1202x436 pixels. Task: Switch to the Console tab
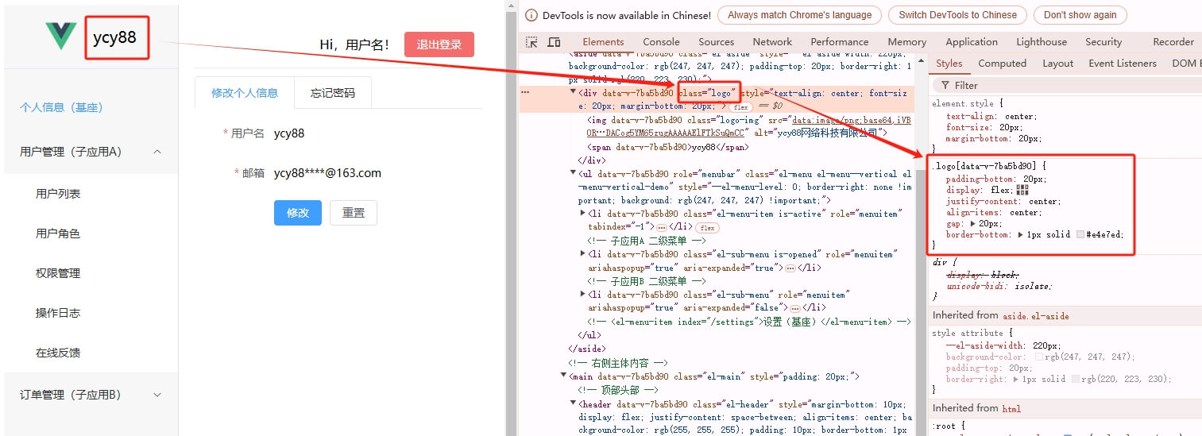[661, 42]
